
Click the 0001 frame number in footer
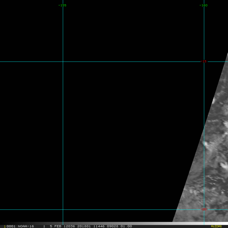click(x=11, y=226)
